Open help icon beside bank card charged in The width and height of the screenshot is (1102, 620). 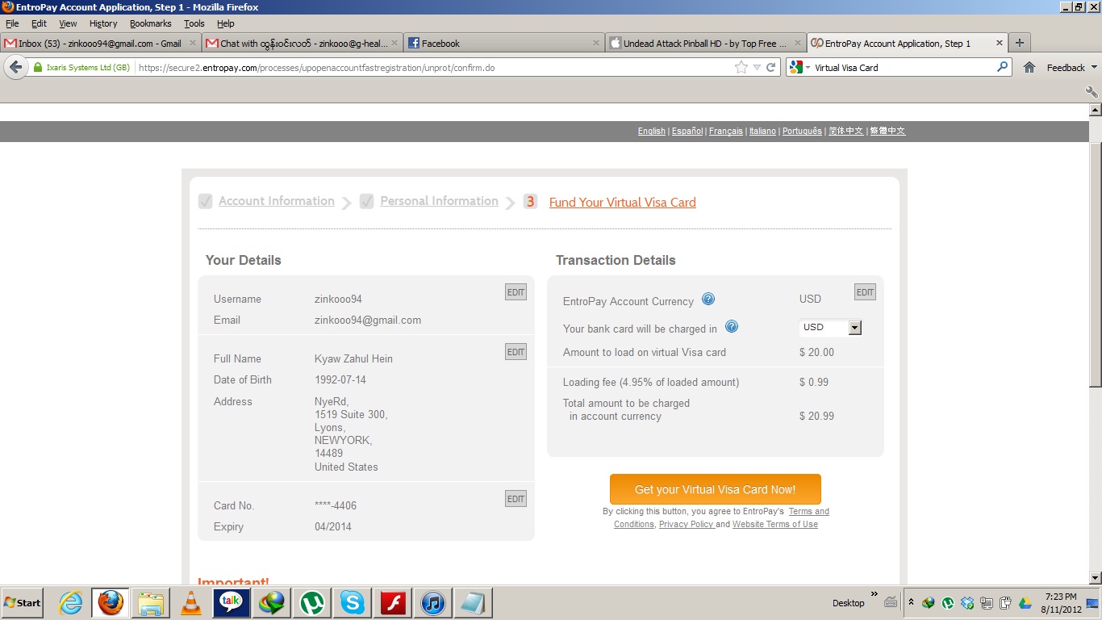(x=732, y=327)
